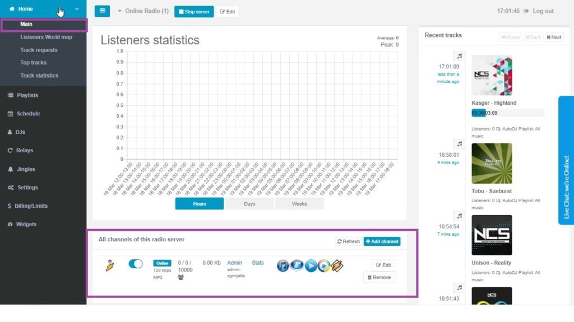Open the Playlists sidebar menu
The width and height of the screenshot is (574, 322).
pos(27,95)
